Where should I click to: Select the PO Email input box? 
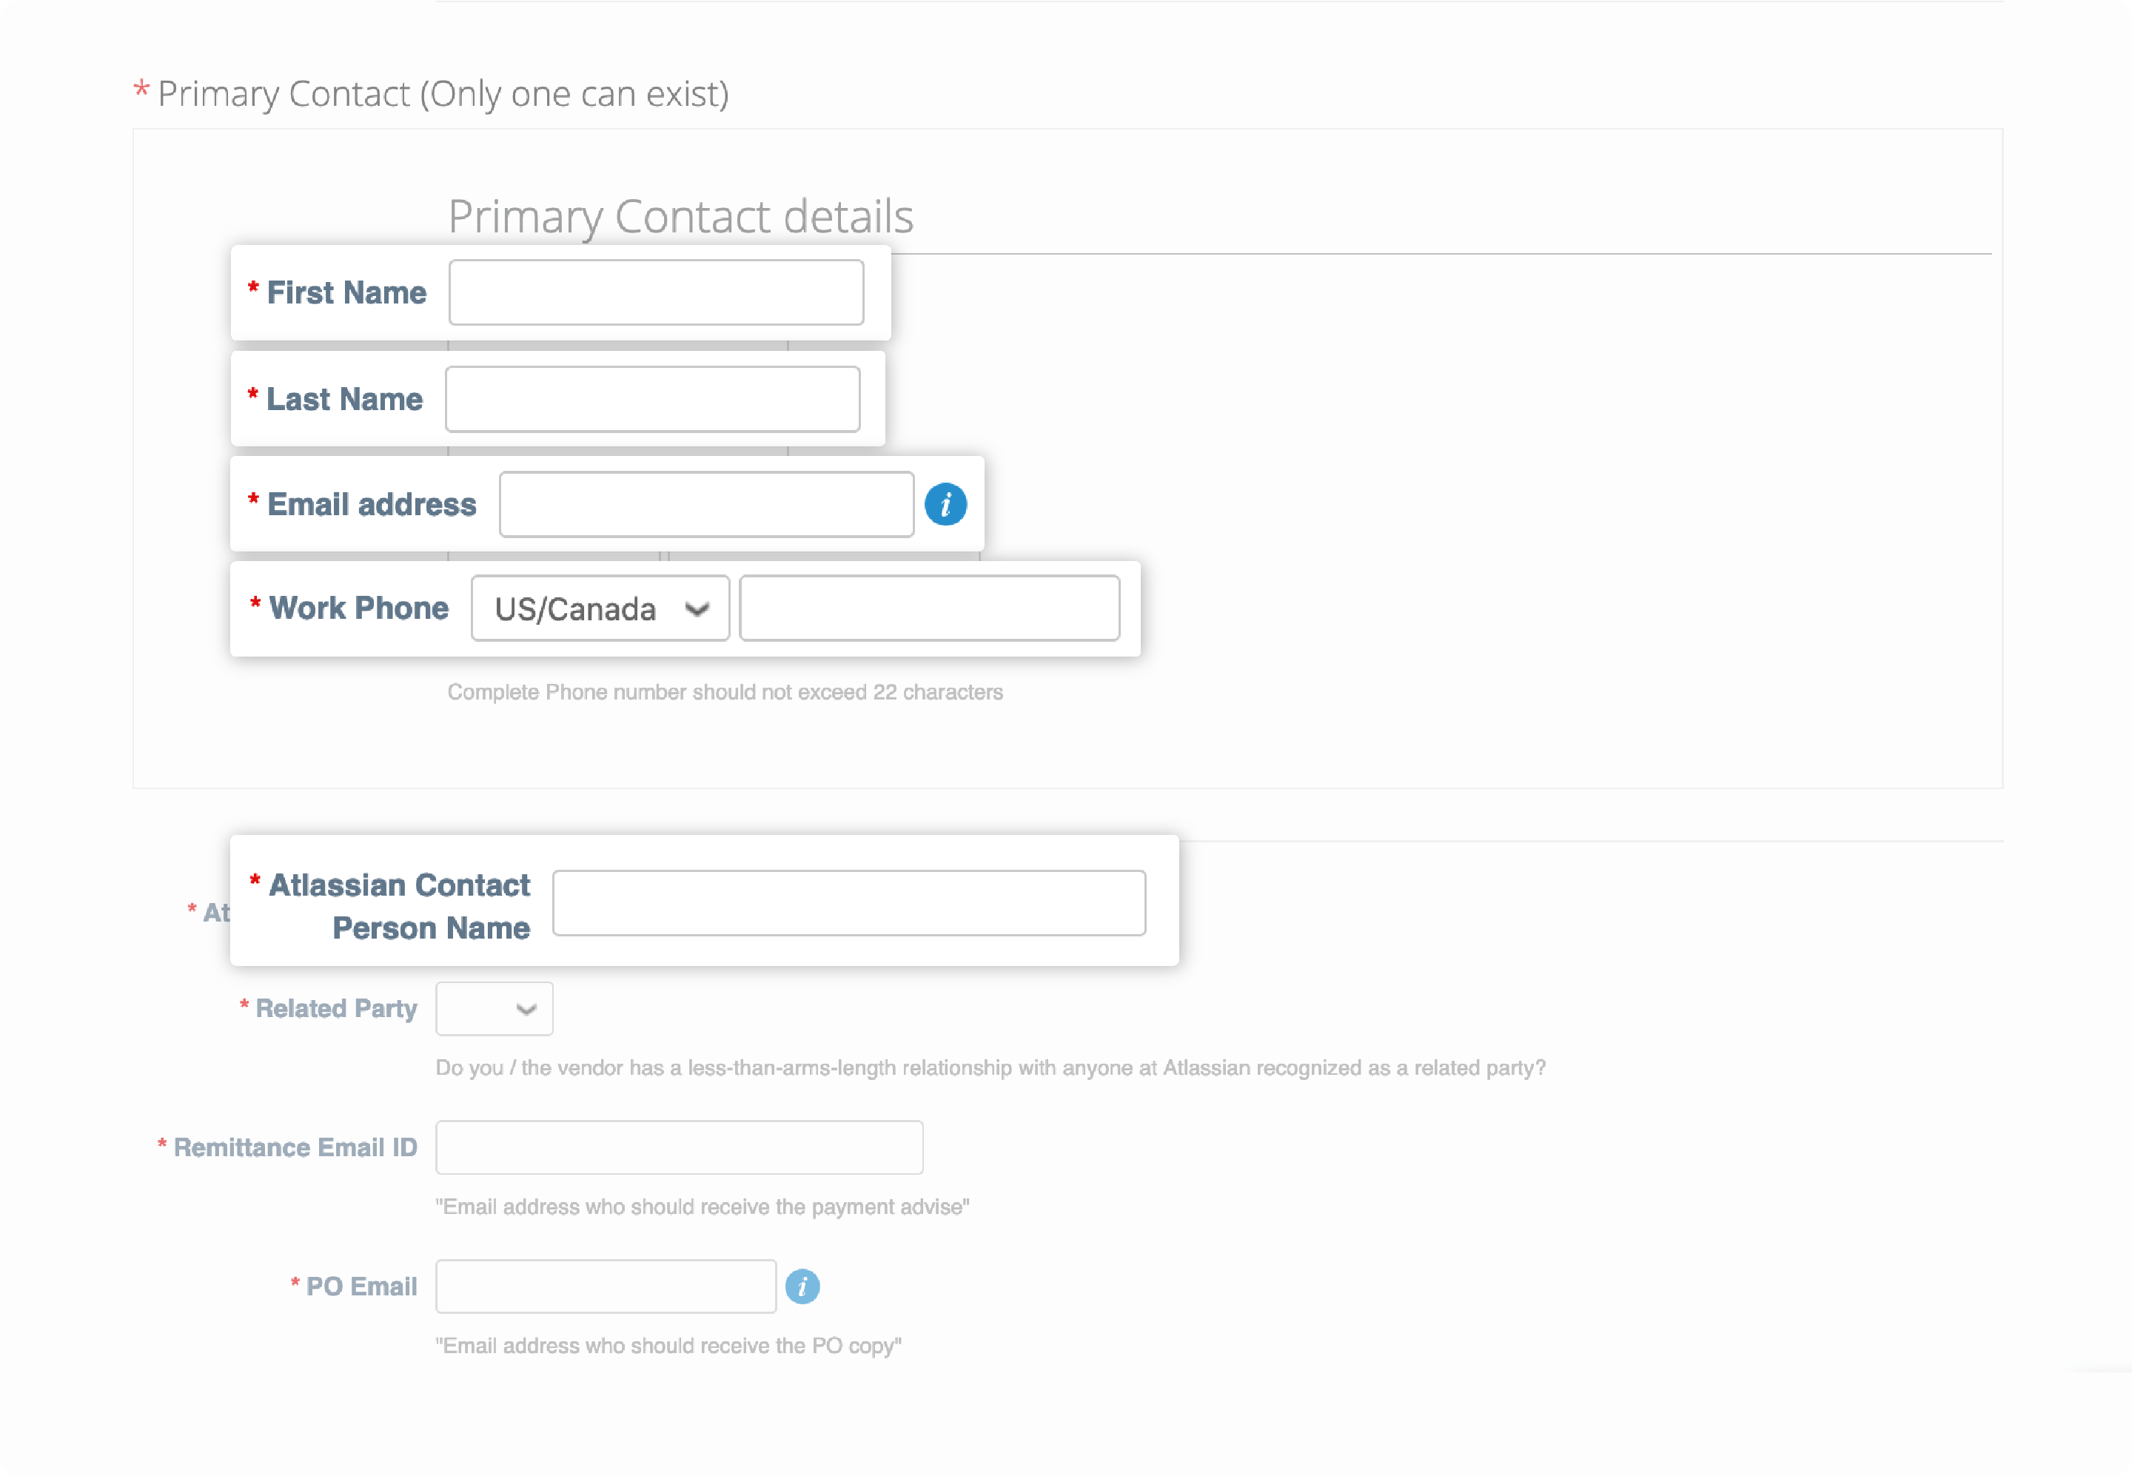point(605,1287)
